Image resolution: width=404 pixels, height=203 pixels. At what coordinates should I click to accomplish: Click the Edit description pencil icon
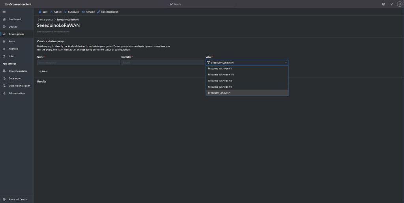click(x=99, y=12)
